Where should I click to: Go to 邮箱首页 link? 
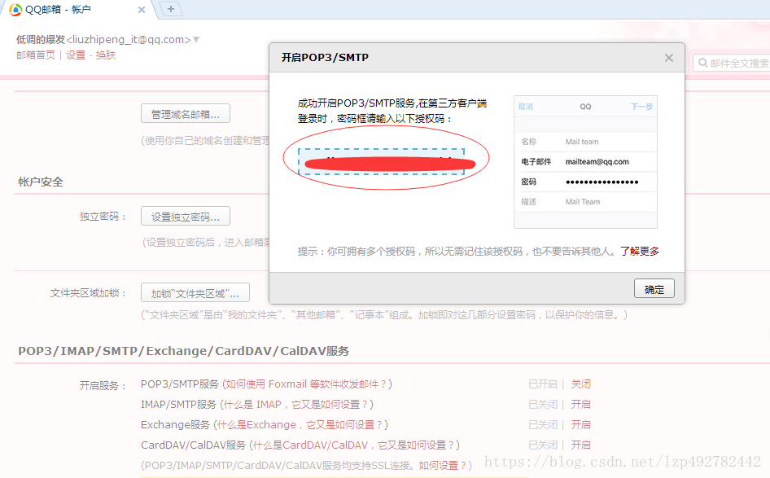pyautogui.click(x=36, y=55)
